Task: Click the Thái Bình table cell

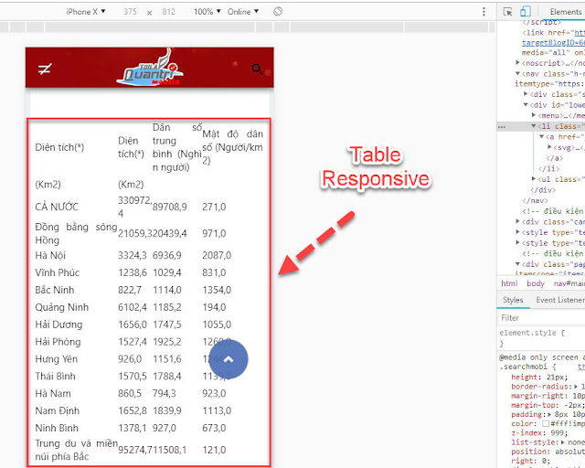Action: coord(55,377)
